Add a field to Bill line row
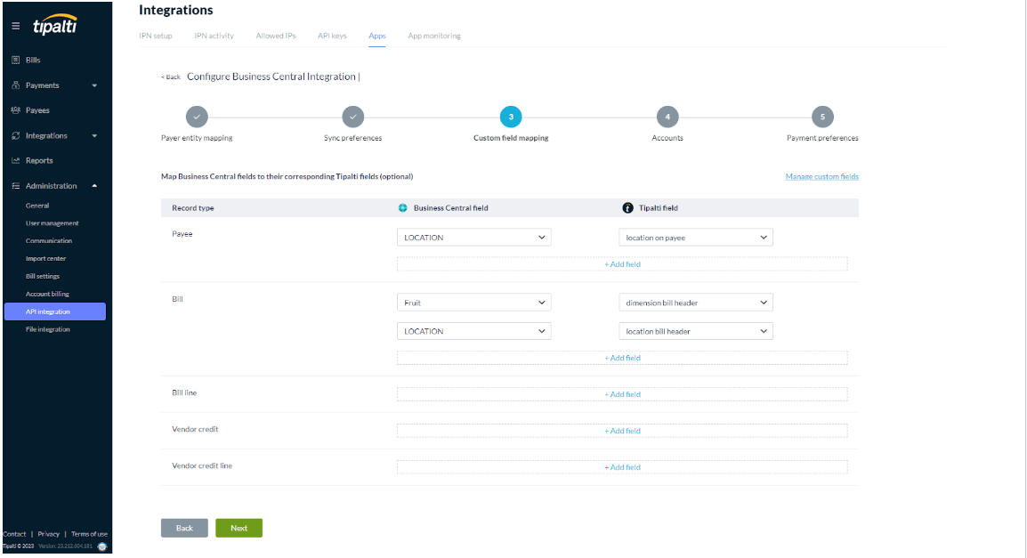Viewport: 1027px width, 558px height. click(622, 394)
